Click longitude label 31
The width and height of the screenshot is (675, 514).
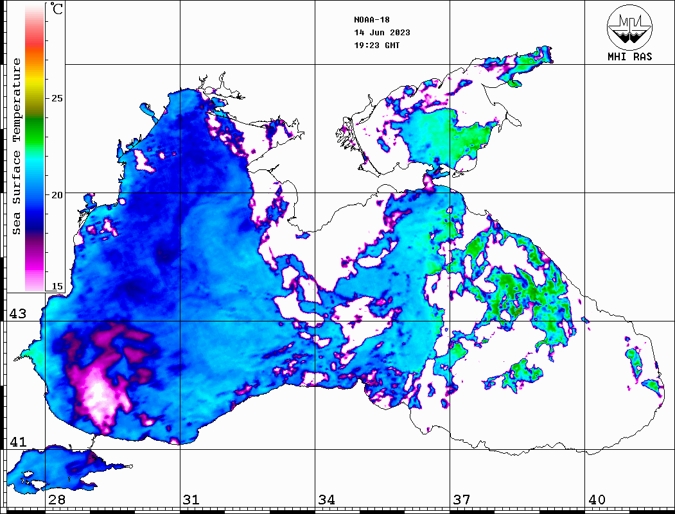pos(191,500)
